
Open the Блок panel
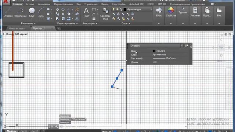click(x=159, y=12)
